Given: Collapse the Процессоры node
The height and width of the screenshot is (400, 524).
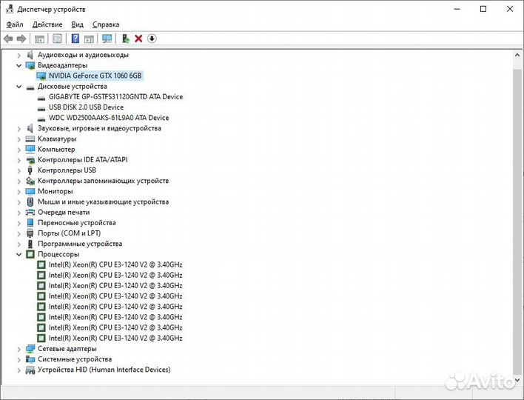Looking at the screenshot, I should tap(19, 255).
